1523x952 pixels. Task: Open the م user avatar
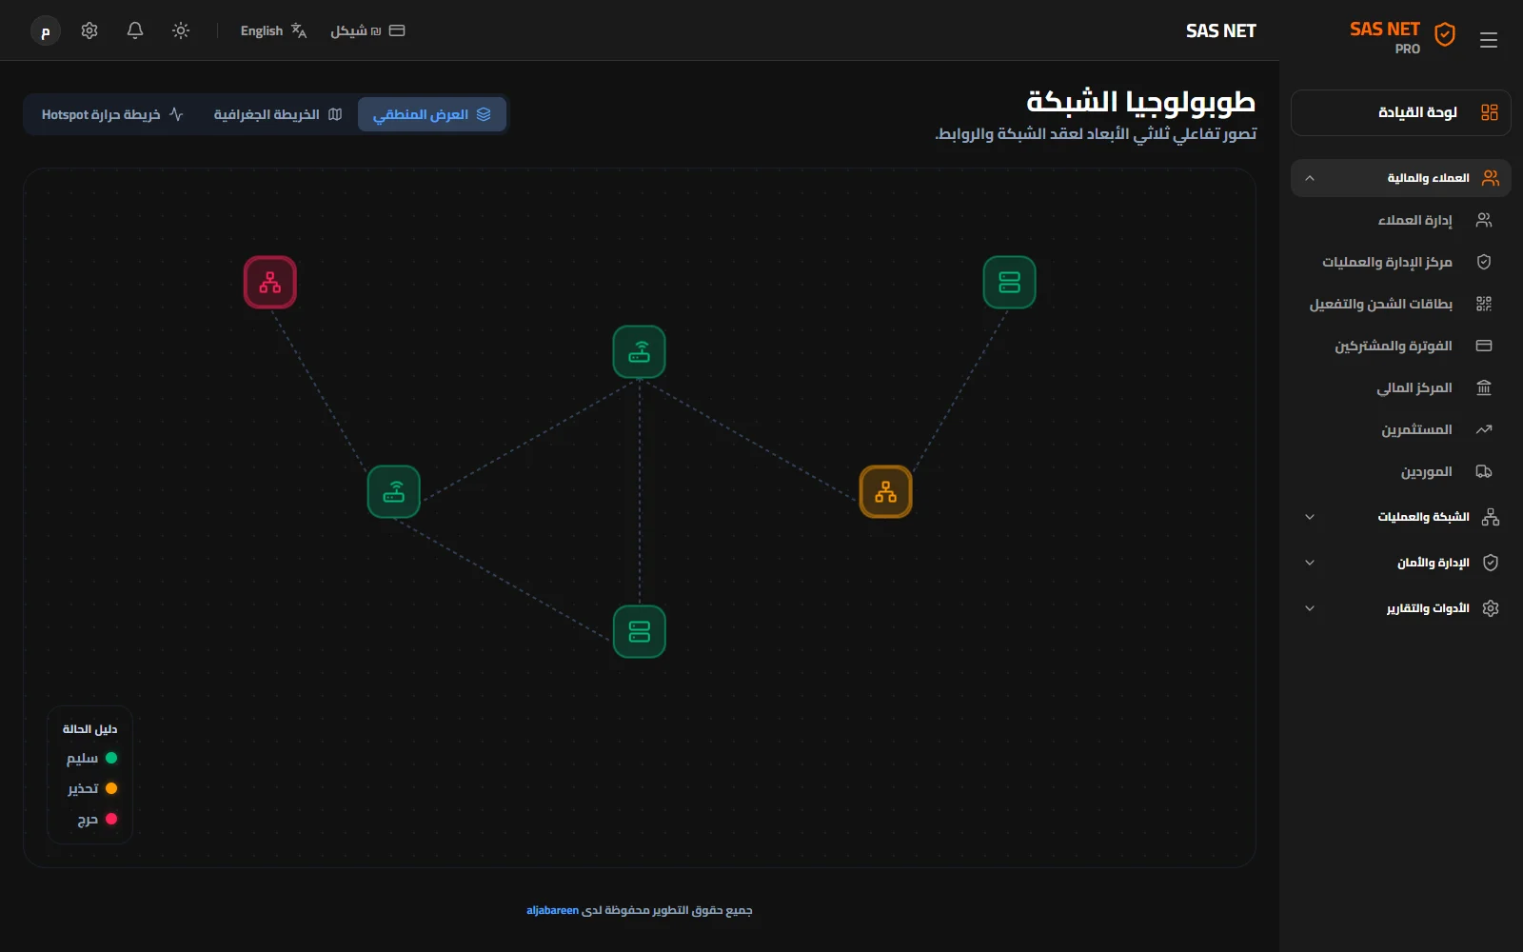[x=46, y=30]
